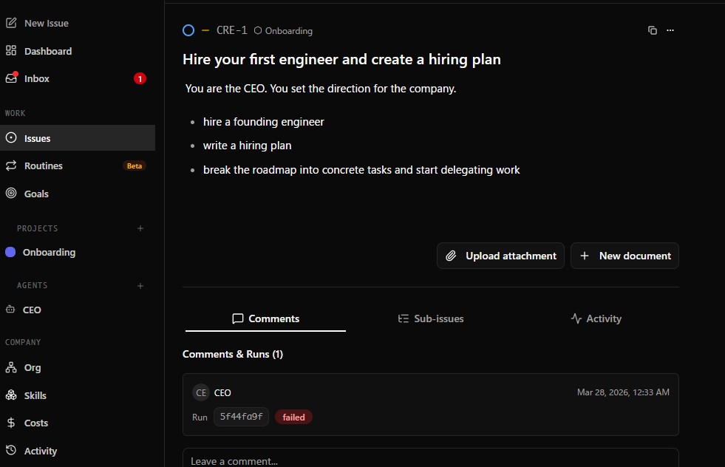
Task: Open Dashboard in the sidebar
Action: pos(48,51)
